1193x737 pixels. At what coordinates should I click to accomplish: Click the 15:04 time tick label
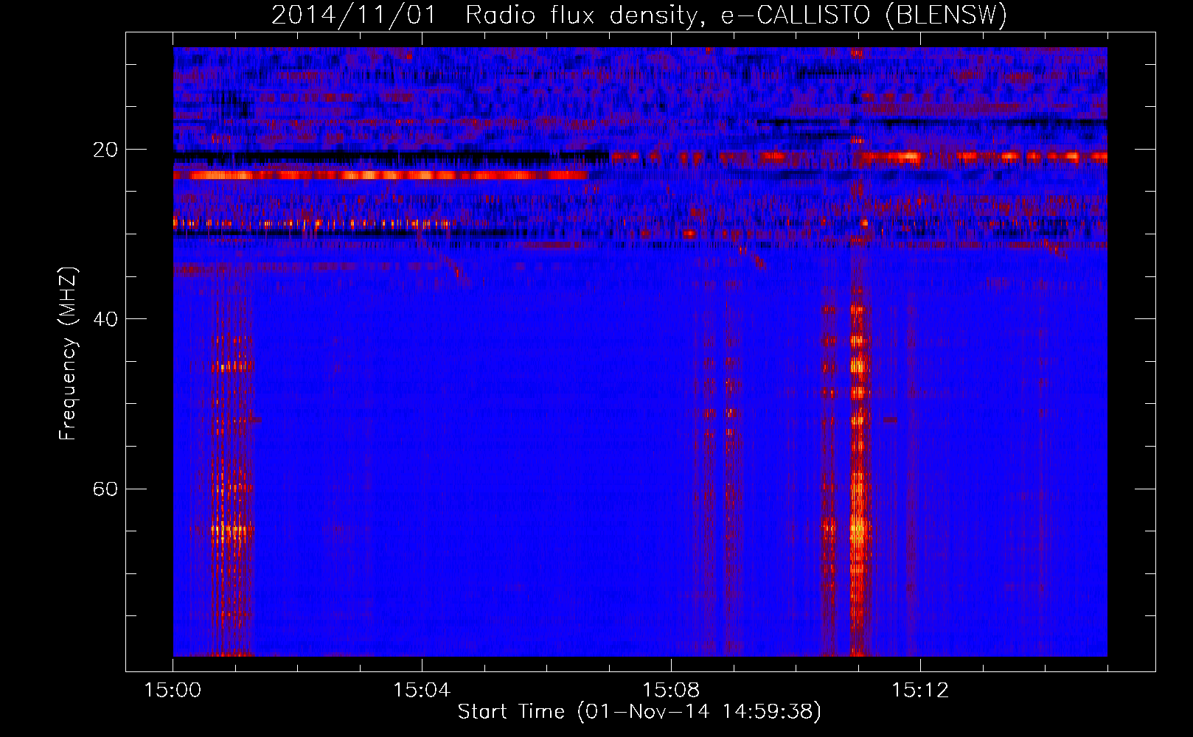(422, 691)
